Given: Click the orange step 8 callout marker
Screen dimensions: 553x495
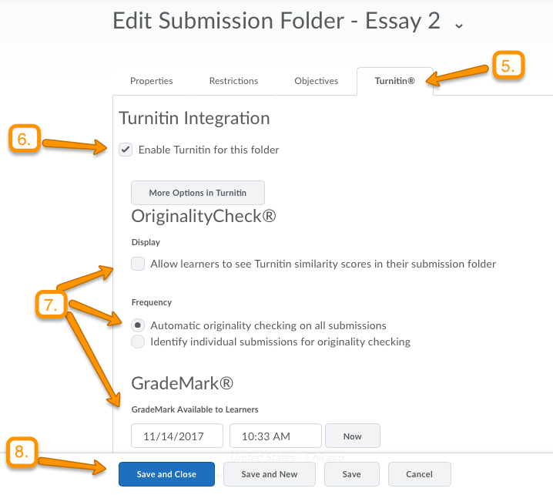Looking at the screenshot, I should (24, 454).
